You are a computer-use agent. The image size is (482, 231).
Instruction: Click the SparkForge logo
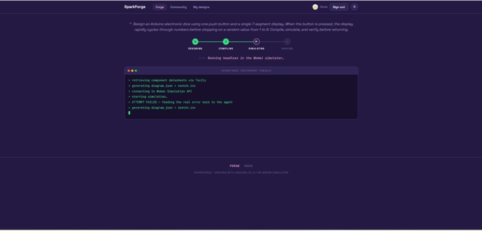(135, 7)
